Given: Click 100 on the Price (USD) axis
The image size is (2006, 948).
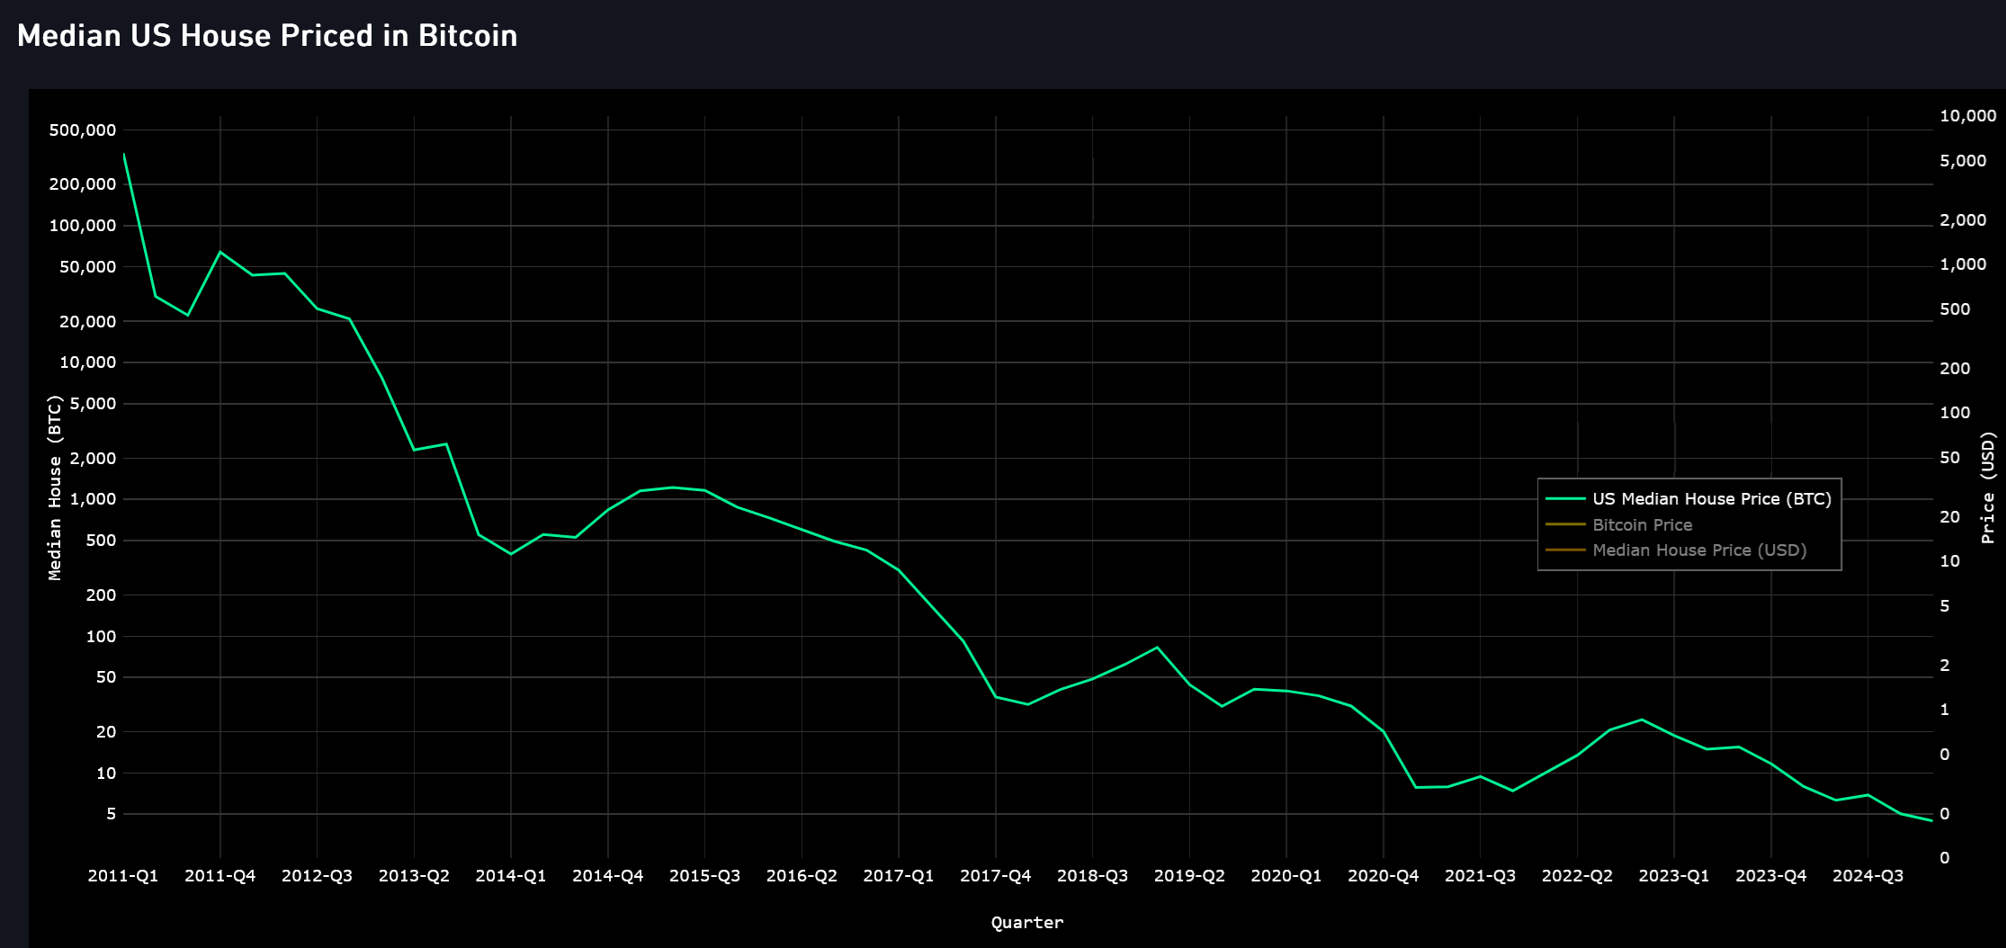Looking at the screenshot, I should [x=1955, y=413].
